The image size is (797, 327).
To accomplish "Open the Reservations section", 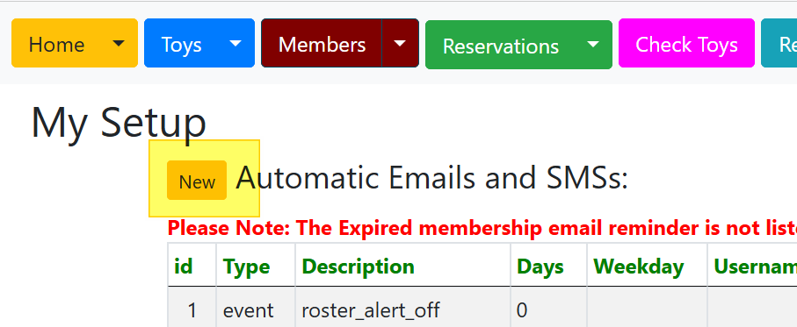I will 501,45.
